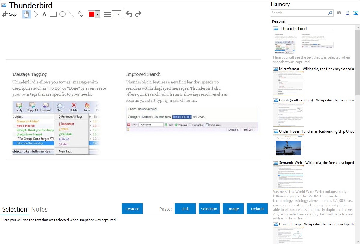Open the Graph (mathematics) snapshot thumbnail

point(288,115)
